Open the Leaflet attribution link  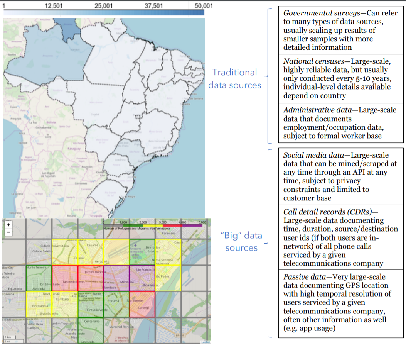(205, 342)
